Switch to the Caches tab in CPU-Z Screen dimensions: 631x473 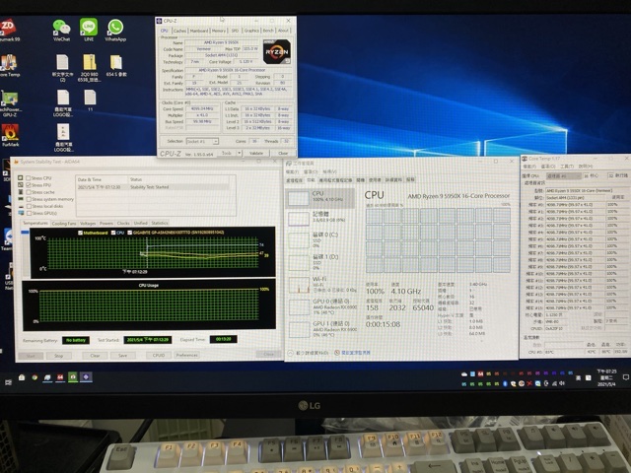point(179,31)
